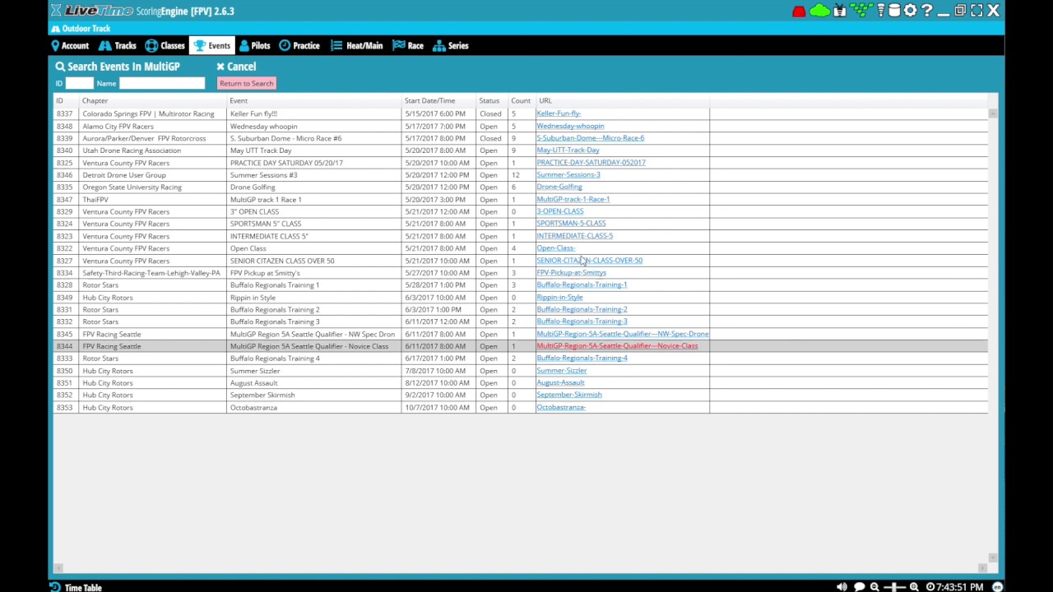Viewport: 1053px width, 592px height.
Task: Open the September-Skirmish link
Action: [569, 395]
